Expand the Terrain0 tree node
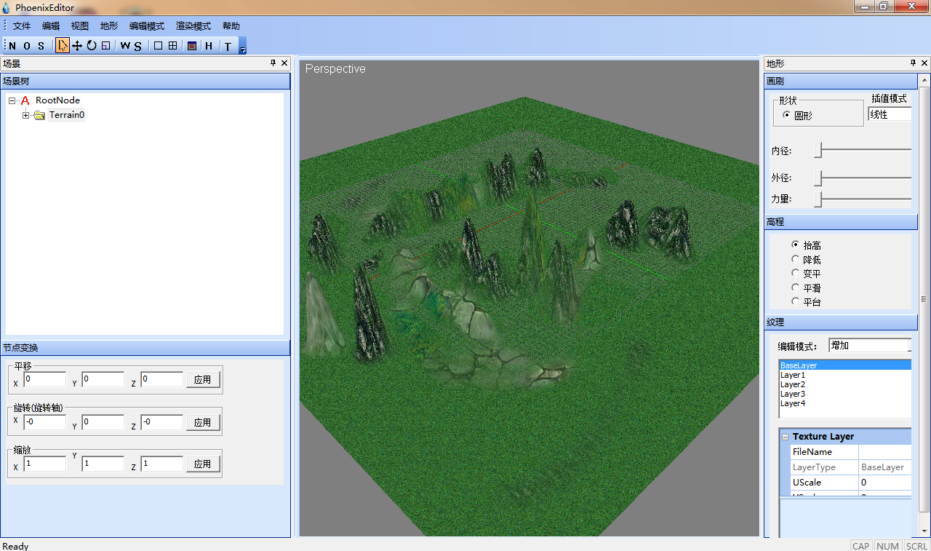The height and width of the screenshot is (551, 931). click(26, 115)
